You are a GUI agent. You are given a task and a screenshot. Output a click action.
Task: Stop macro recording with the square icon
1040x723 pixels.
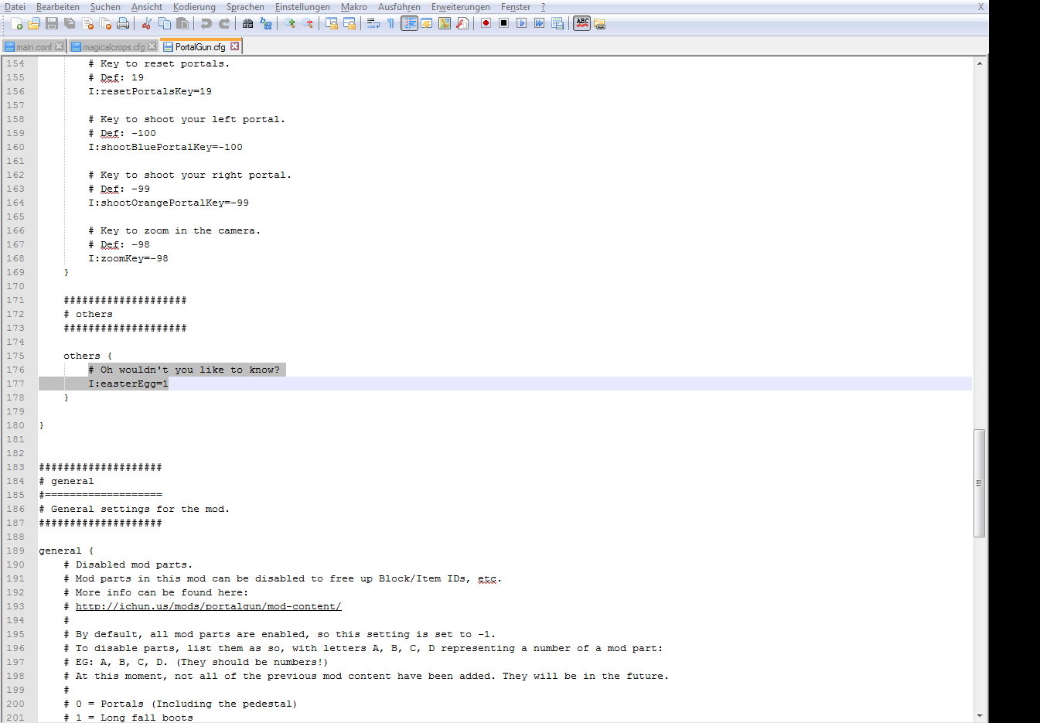(x=503, y=23)
